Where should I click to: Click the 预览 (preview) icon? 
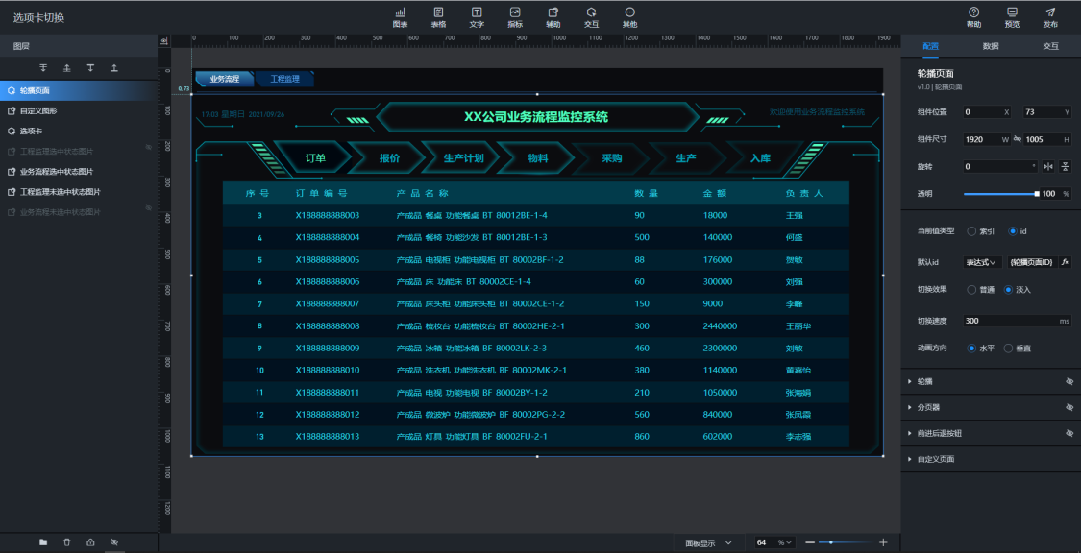click(1012, 16)
